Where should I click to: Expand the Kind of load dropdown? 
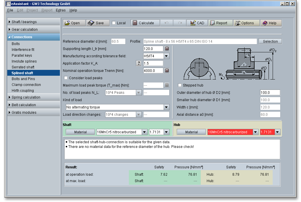(166, 107)
